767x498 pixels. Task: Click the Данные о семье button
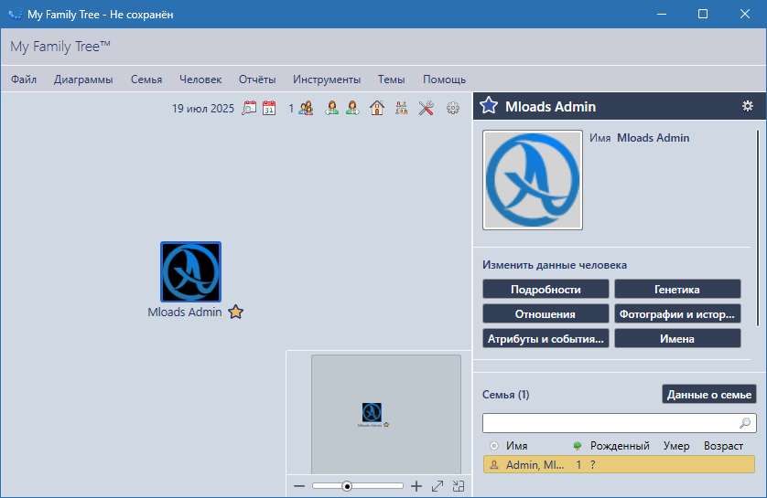709,394
